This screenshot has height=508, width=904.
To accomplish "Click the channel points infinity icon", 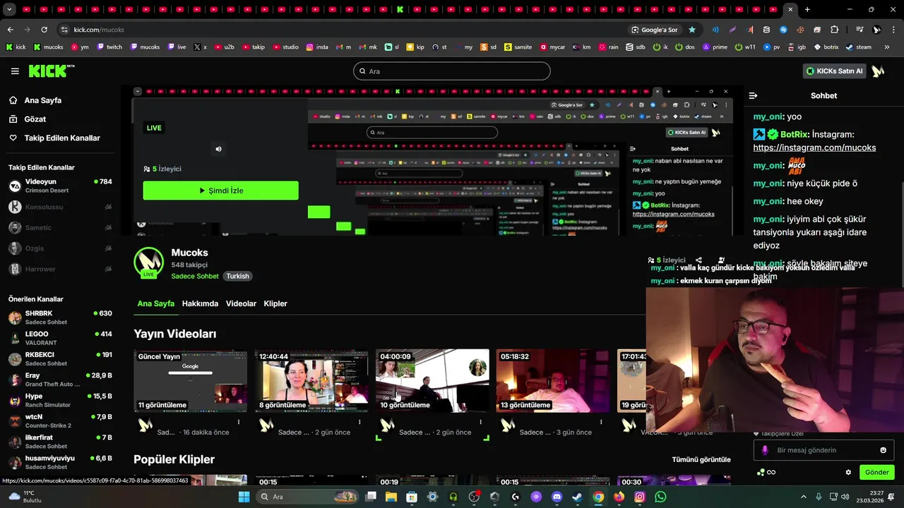I will [771, 472].
